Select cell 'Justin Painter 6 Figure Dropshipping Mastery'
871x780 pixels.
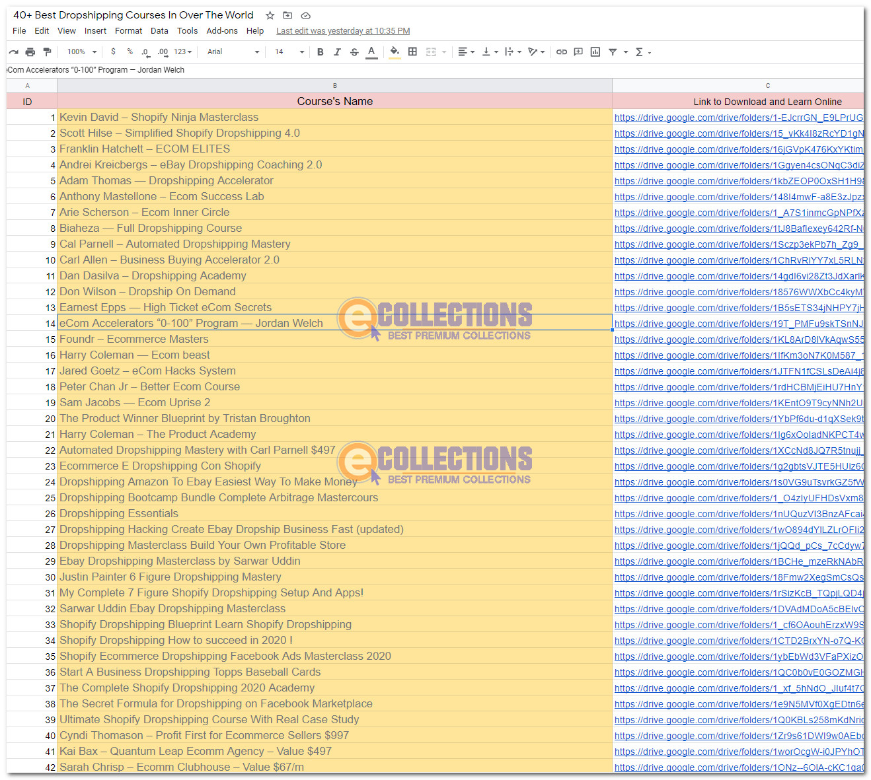pos(334,577)
